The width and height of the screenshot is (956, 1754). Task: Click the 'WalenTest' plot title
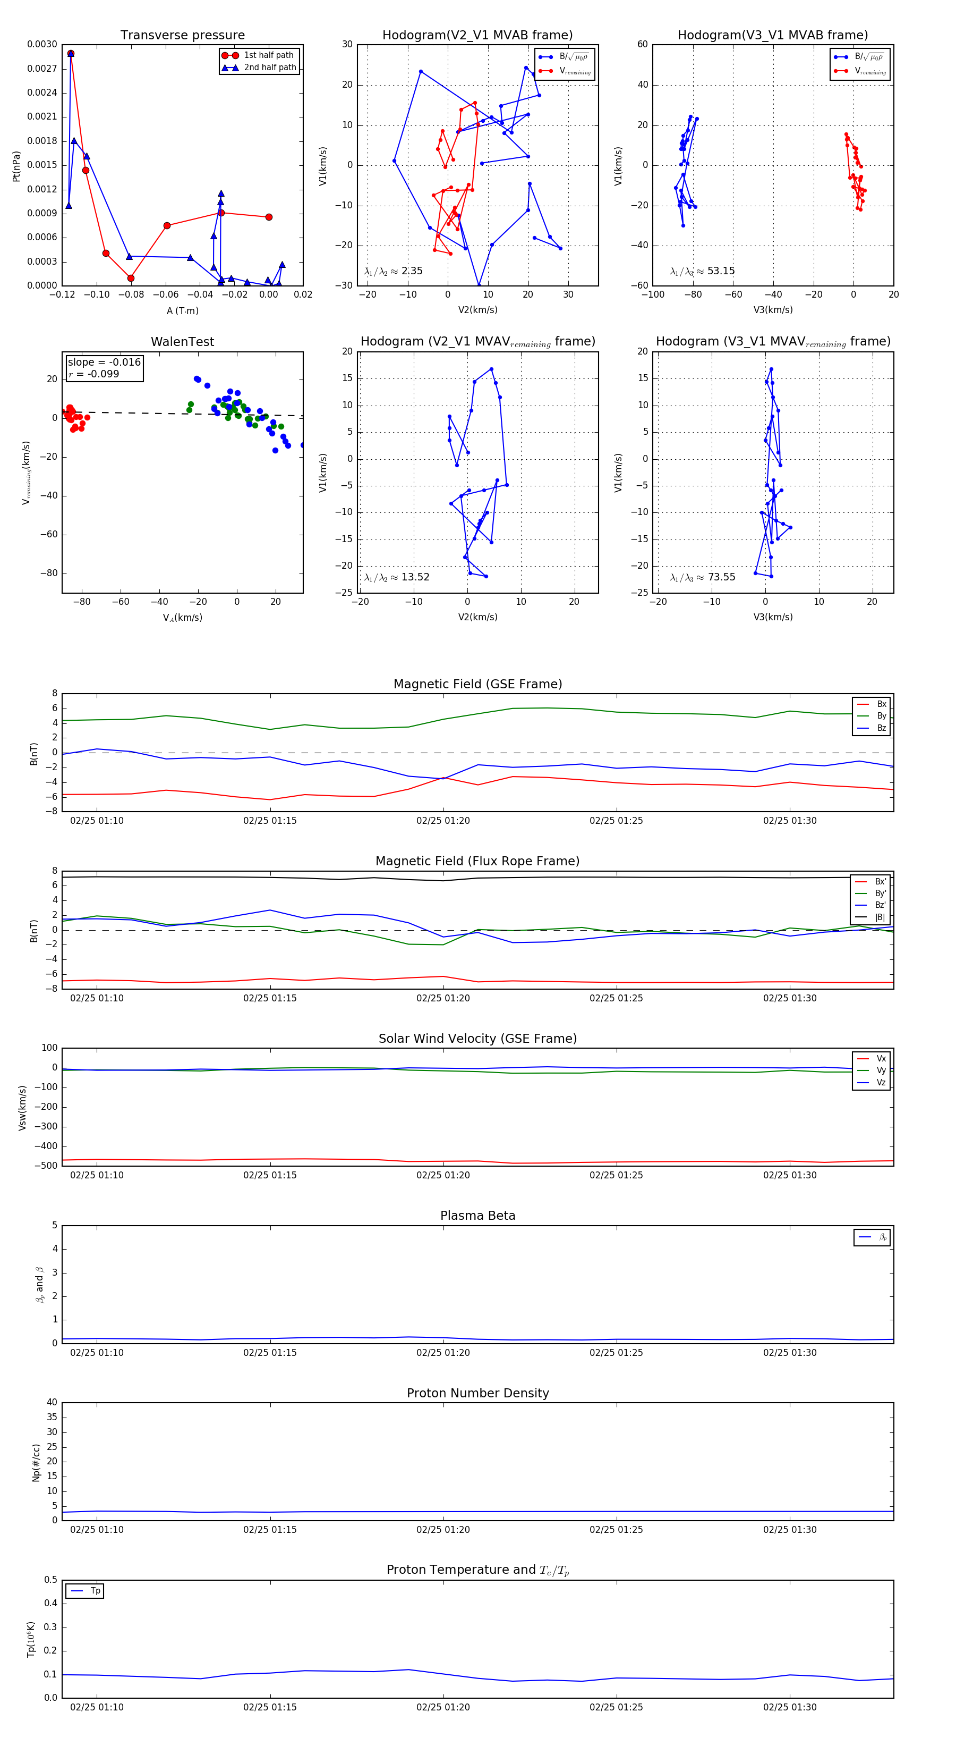[182, 342]
